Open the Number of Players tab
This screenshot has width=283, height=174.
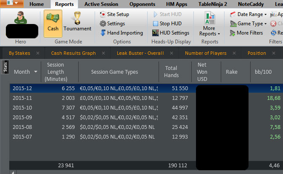tap(206, 53)
